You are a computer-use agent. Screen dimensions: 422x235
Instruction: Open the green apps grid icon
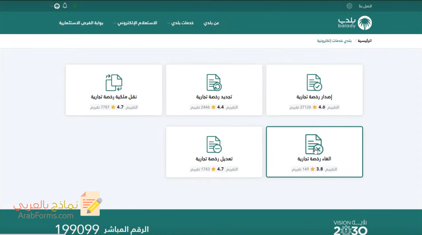[75, 6]
